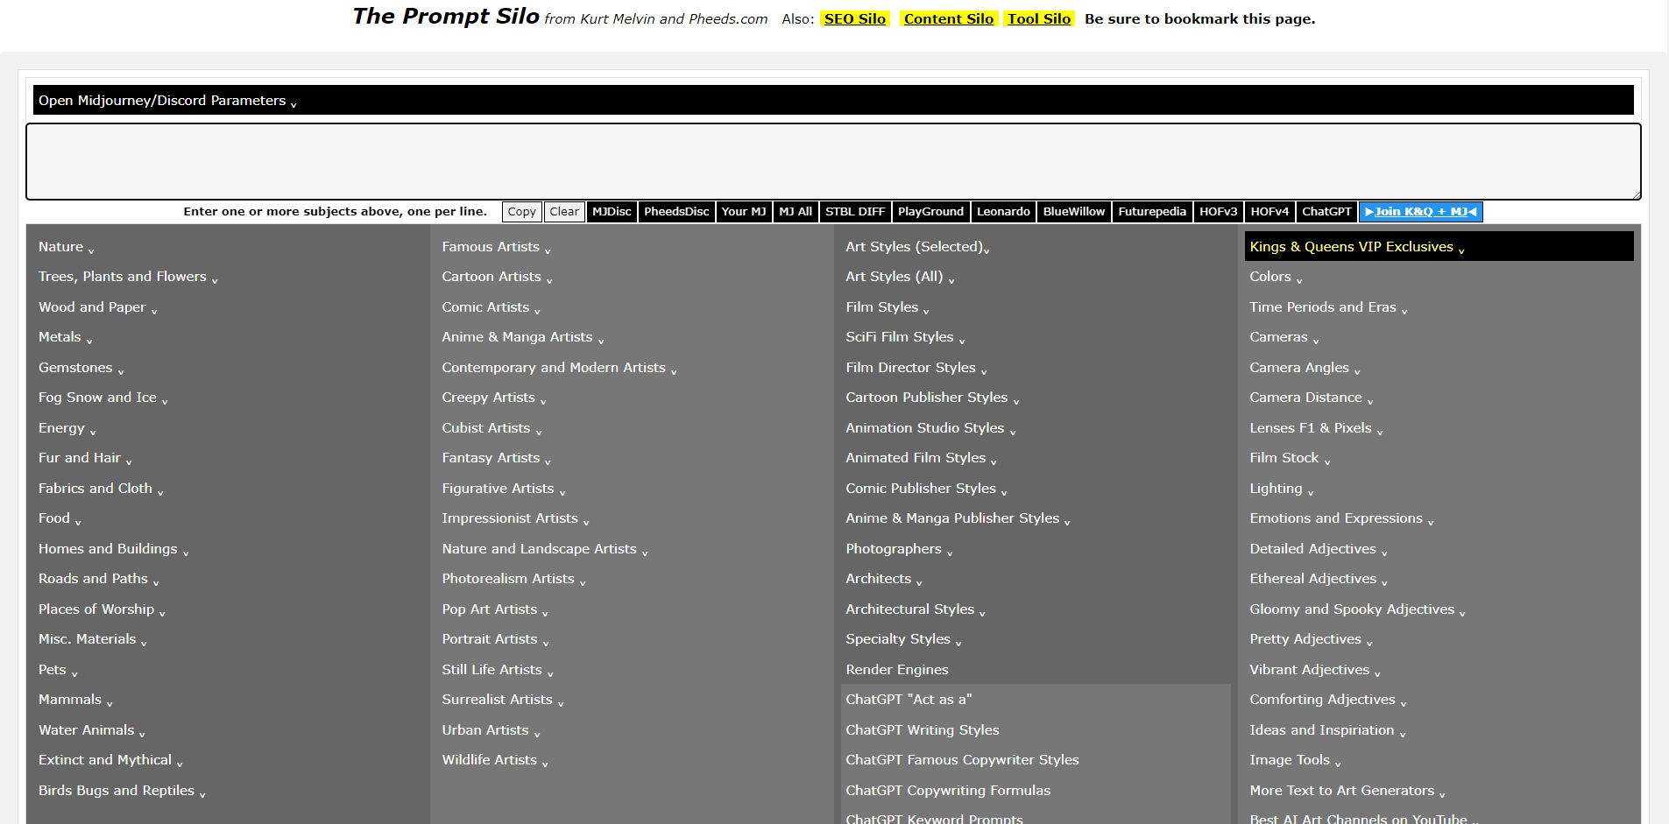Click the Copy button
The image size is (1669, 824).
[521, 212]
